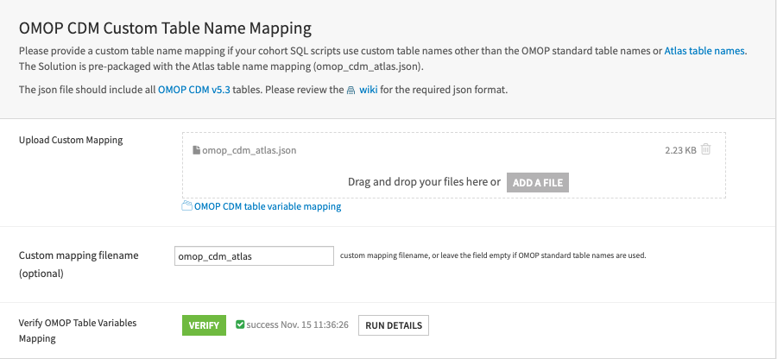The image size is (777, 359).
Task: Click the Verify OMOP Table Variables Mapping label
Action: (78, 331)
